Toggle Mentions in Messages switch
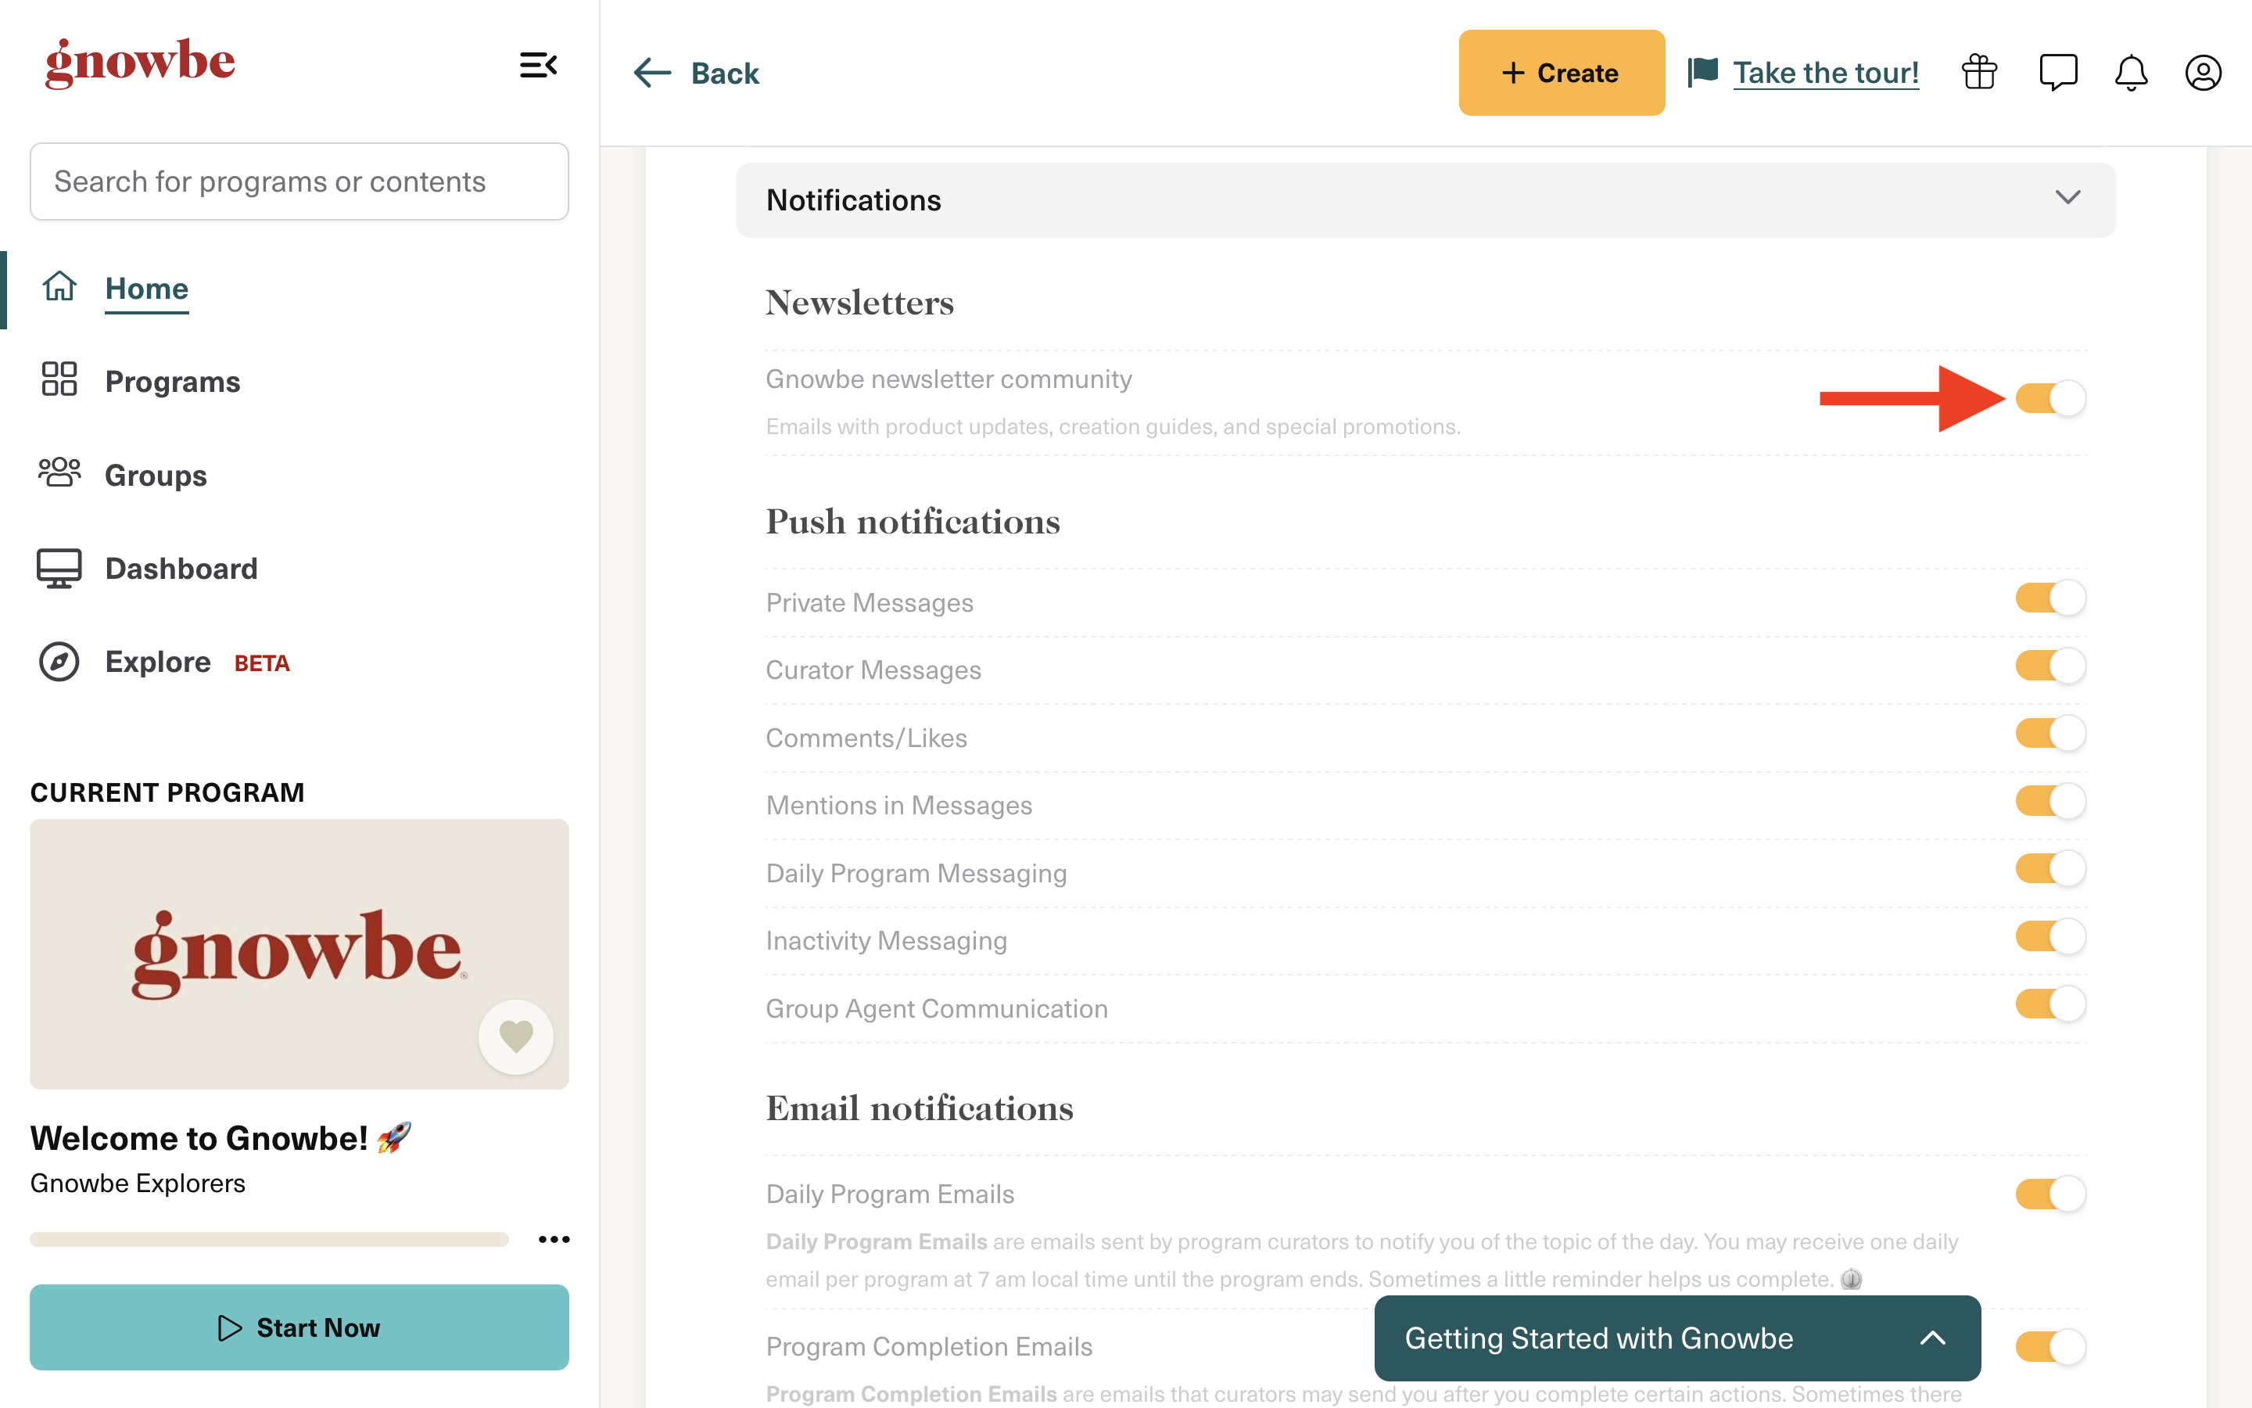 2050,801
